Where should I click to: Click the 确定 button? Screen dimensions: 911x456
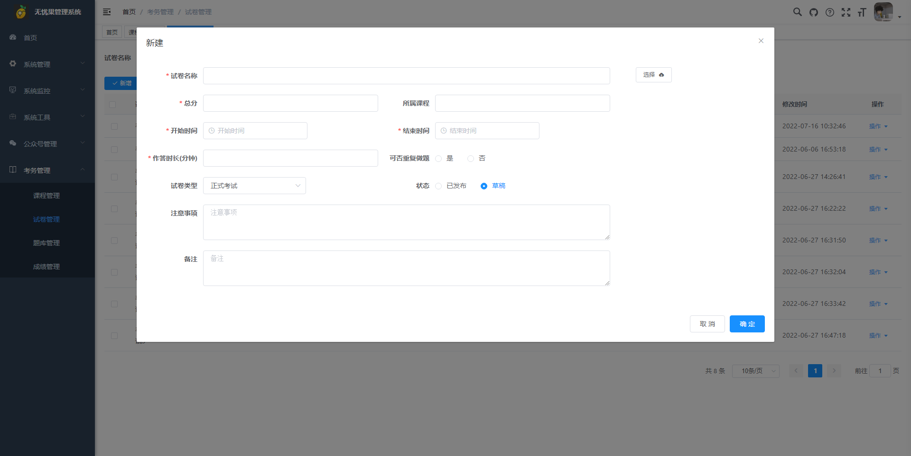pyautogui.click(x=747, y=324)
